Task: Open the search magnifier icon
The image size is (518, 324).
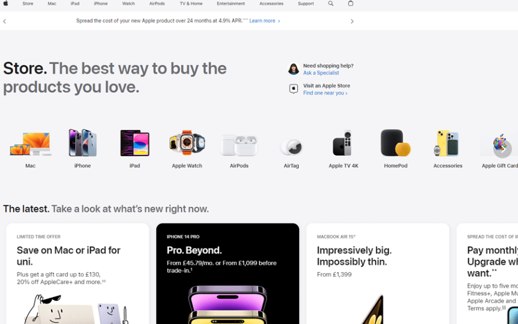Action: 331,3
